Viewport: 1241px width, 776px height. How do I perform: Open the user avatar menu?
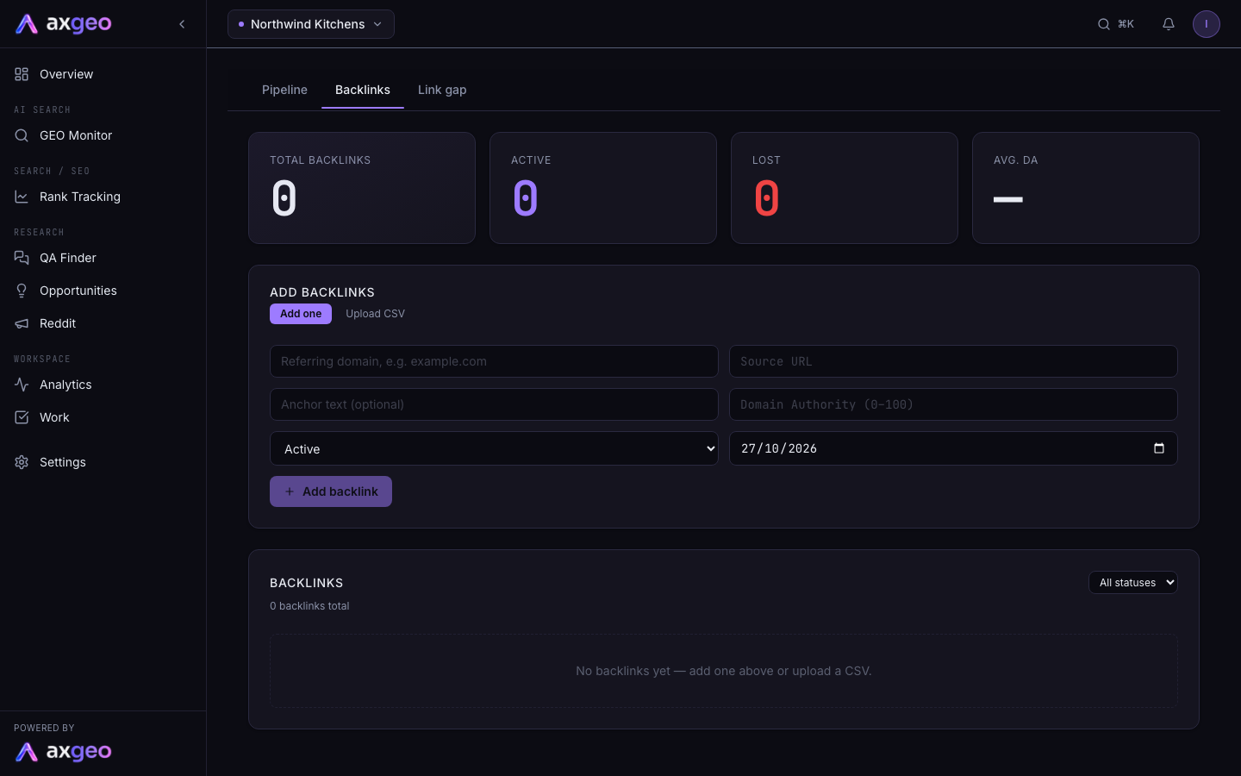pyautogui.click(x=1207, y=24)
